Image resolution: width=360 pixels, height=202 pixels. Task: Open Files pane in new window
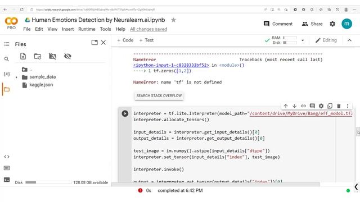(x=94, y=43)
